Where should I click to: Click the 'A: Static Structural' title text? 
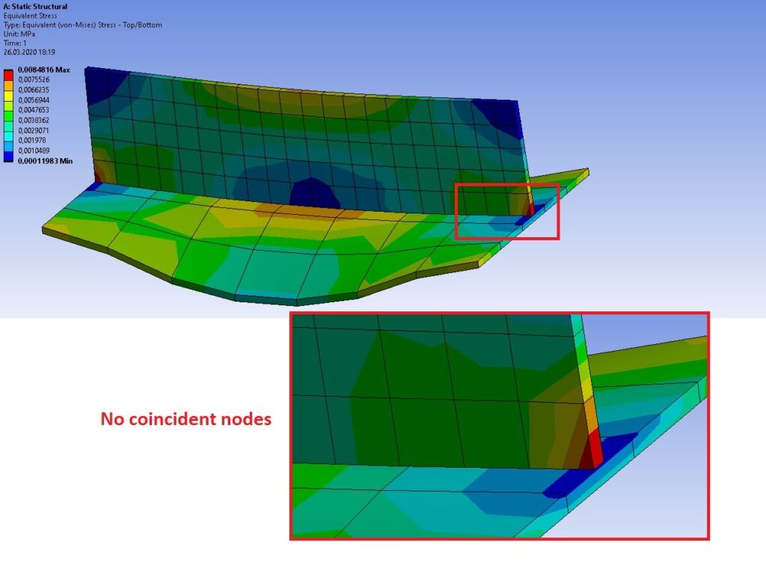[35, 6]
